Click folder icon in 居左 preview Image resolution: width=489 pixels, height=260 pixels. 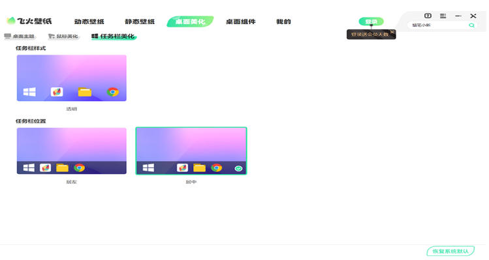[62, 168]
